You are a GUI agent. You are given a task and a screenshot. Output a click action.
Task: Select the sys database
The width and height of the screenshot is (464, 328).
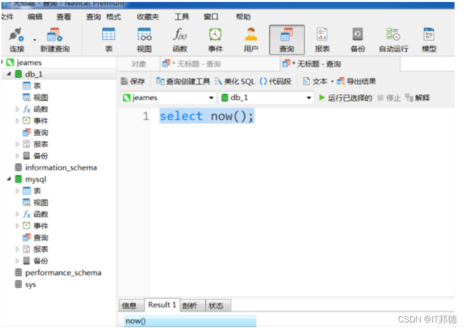click(26, 284)
